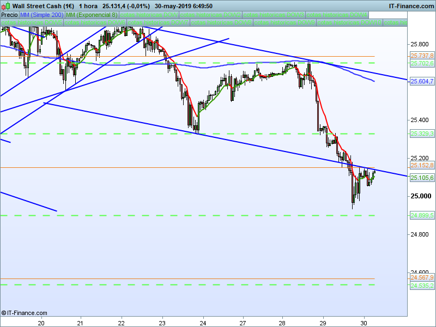436x327 pixels.
Task: Click date label 22 on time axis
Action: [x=121, y=323]
